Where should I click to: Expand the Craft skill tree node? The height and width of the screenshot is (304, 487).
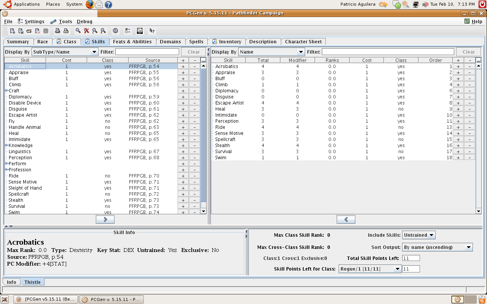(x=6, y=91)
